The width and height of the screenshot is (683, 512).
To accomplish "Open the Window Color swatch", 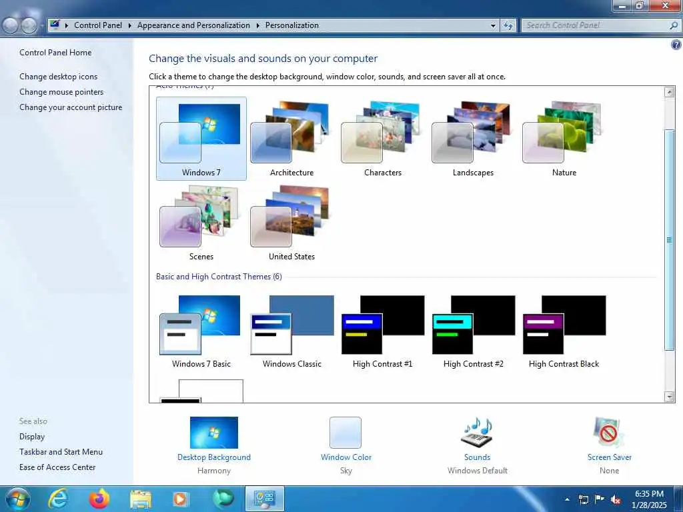I will coord(346,432).
